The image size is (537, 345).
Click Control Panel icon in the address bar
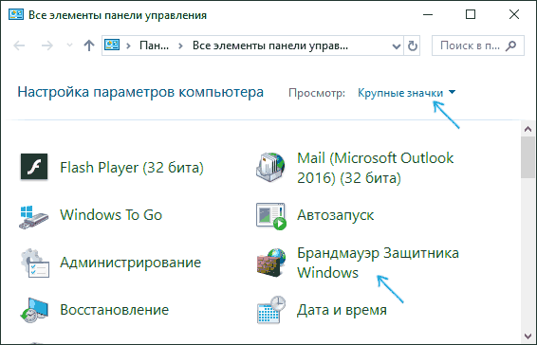point(112,45)
